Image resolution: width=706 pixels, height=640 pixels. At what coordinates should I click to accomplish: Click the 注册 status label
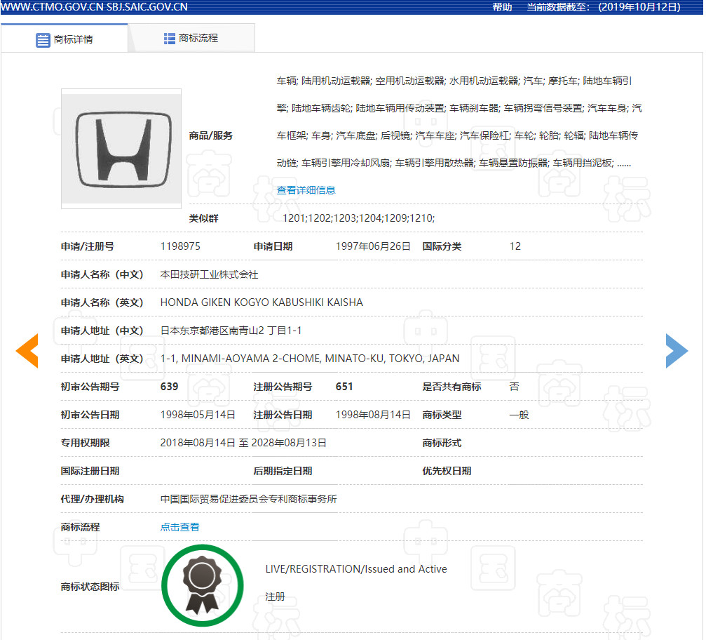tap(275, 596)
